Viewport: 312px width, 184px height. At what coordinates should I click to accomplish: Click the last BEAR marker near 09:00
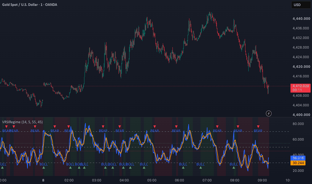[258, 127]
